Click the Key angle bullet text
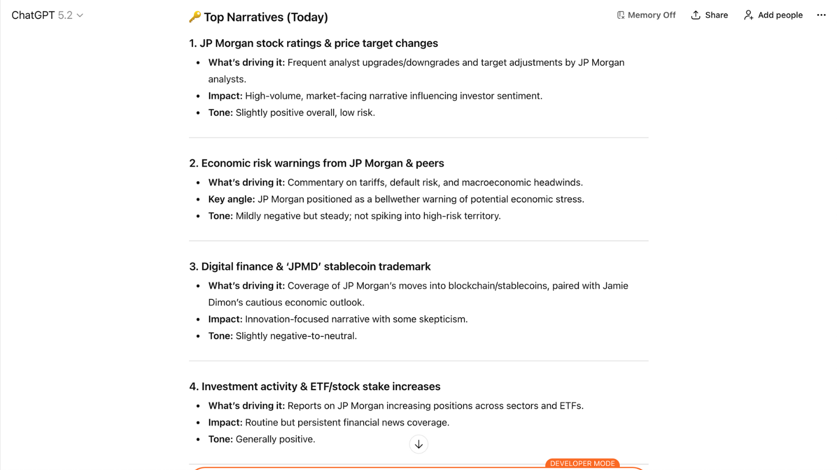Viewport: 837px width, 470px height. coord(396,199)
